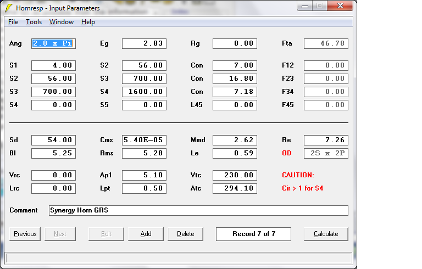
Task: Click the Con field with value 16.80
Action: click(235, 79)
